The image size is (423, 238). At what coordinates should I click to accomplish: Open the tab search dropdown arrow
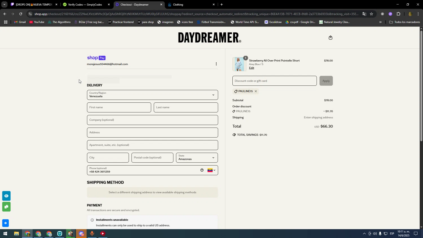tap(4, 5)
